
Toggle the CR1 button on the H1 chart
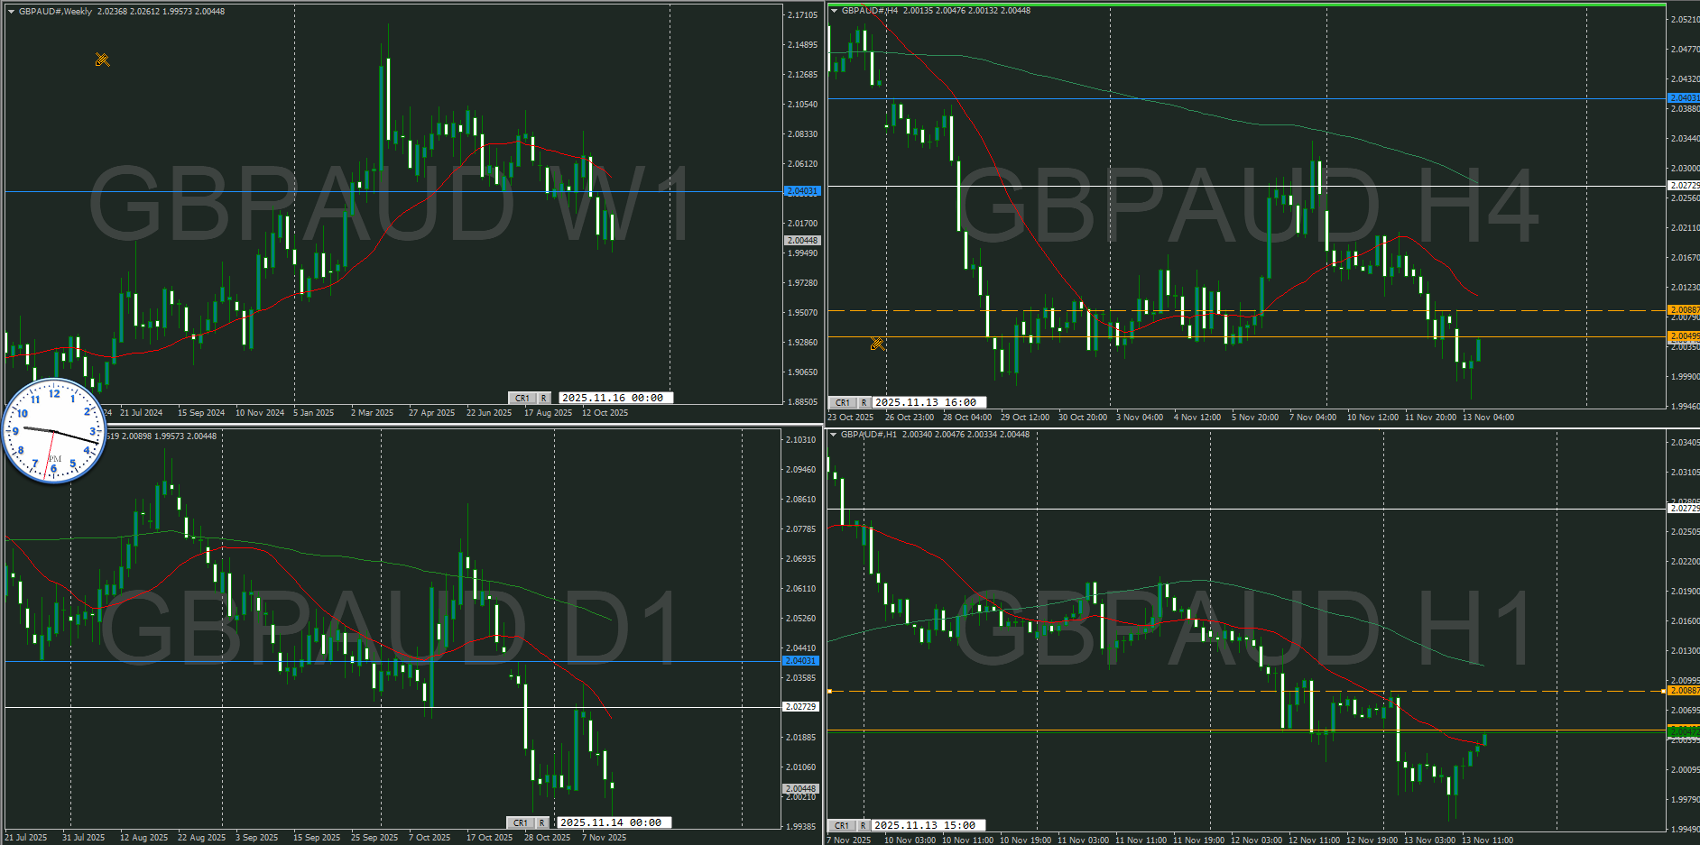click(x=841, y=825)
